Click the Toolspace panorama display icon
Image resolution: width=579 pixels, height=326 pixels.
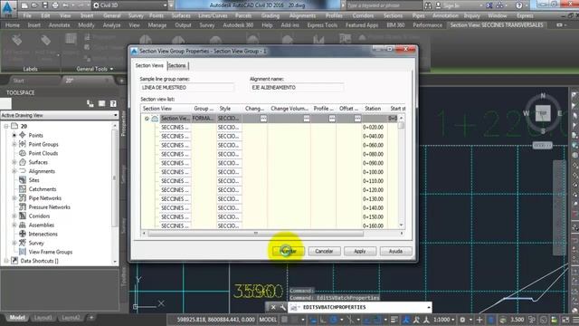(102, 104)
